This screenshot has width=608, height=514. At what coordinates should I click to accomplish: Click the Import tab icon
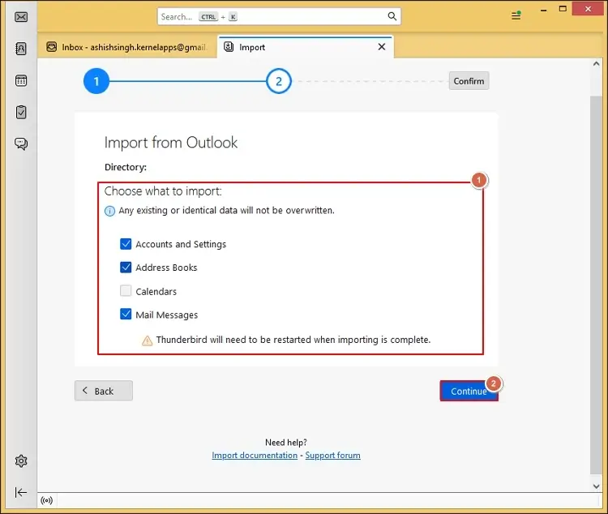(229, 47)
